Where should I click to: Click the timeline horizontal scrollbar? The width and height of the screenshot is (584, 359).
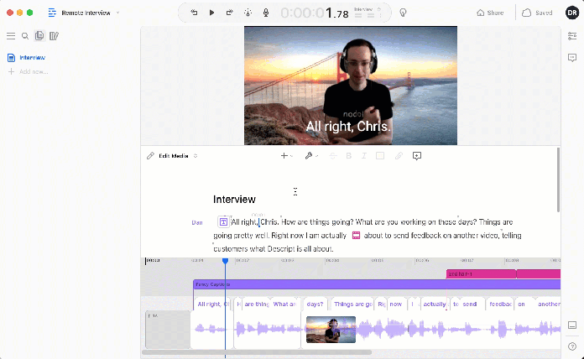257,352
